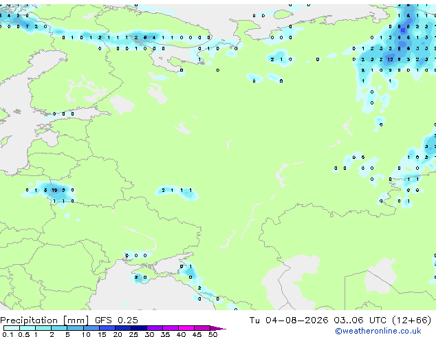Select the 30–35 mm purple legend swatch
The image size is (436, 337).
click(155, 328)
